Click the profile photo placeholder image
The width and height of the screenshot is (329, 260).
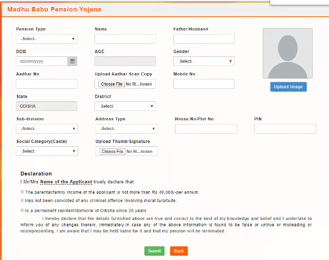288,54
